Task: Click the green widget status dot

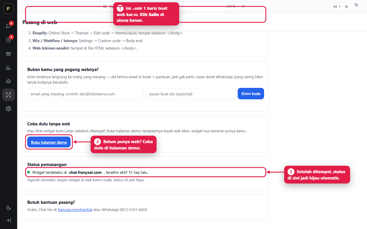Action: click(x=28, y=172)
